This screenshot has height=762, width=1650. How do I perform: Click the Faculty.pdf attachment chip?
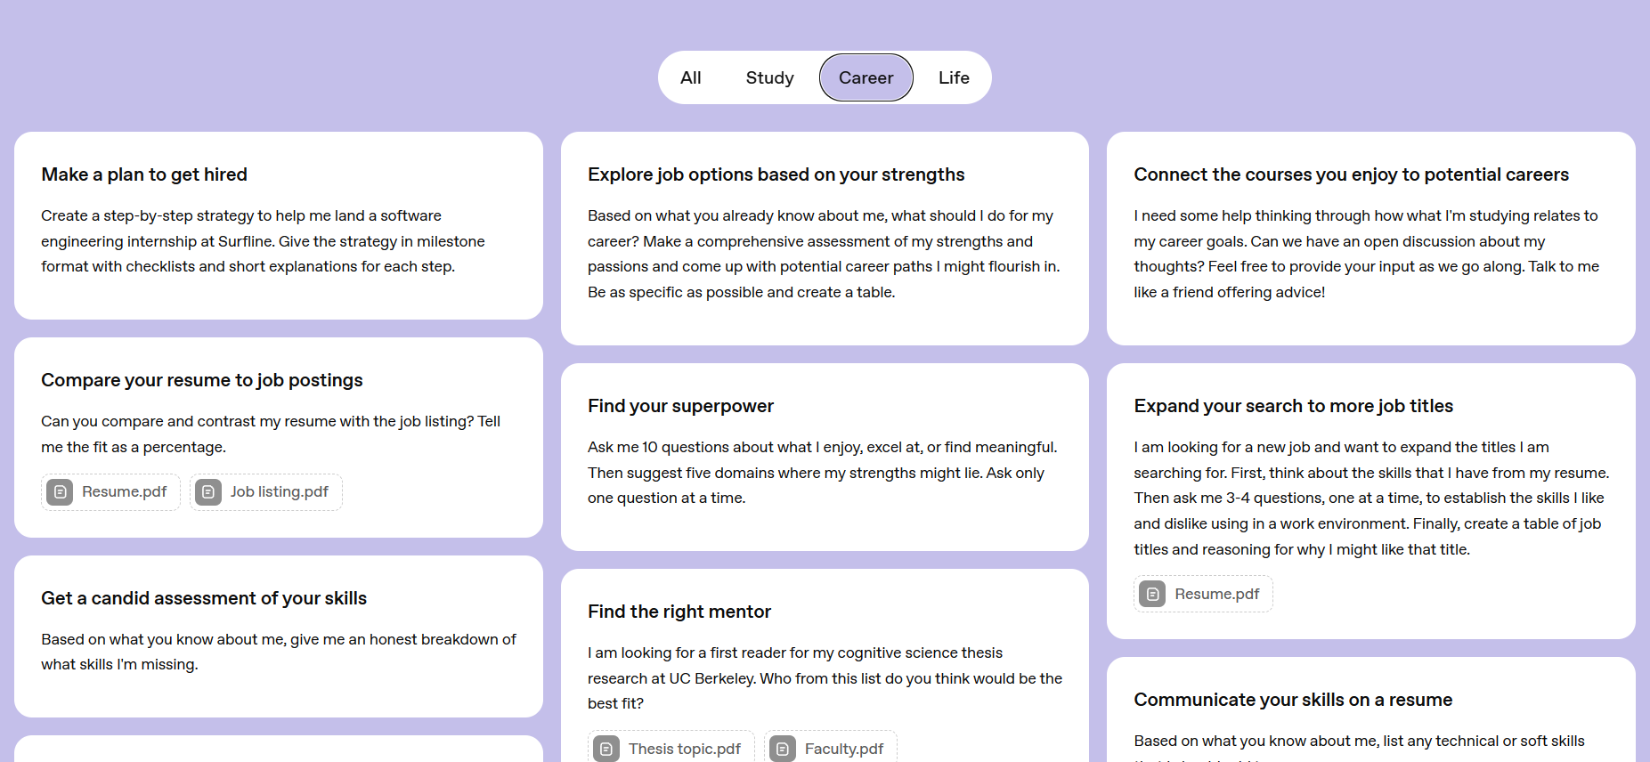pyautogui.click(x=830, y=749)
